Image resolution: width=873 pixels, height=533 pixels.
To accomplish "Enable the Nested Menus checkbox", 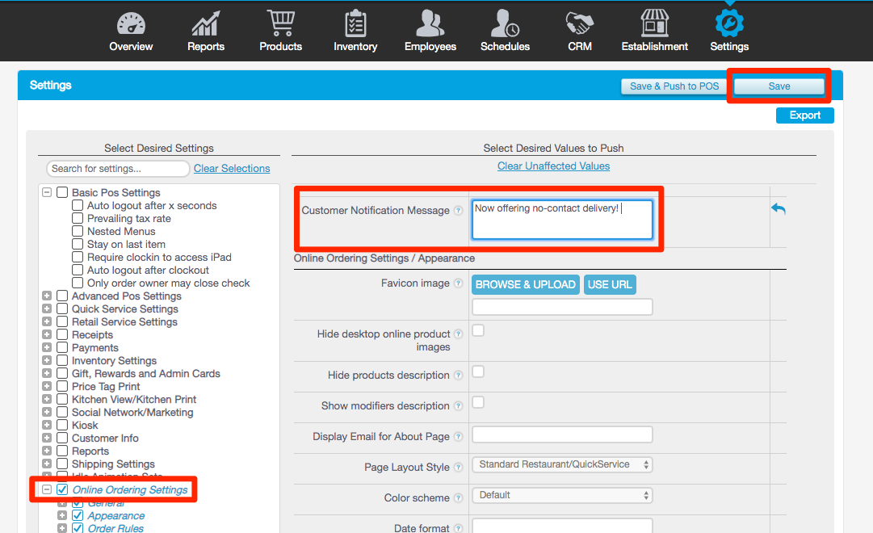I will tap(78, 231).
